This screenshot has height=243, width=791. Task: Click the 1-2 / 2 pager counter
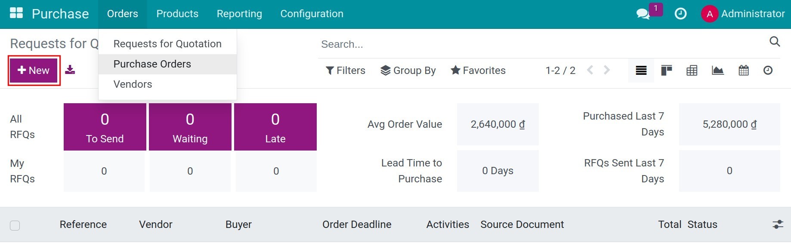point(560,71)
